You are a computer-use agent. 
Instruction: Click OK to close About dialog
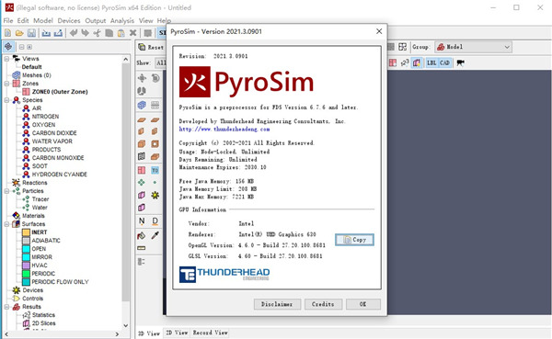(363, 304)
